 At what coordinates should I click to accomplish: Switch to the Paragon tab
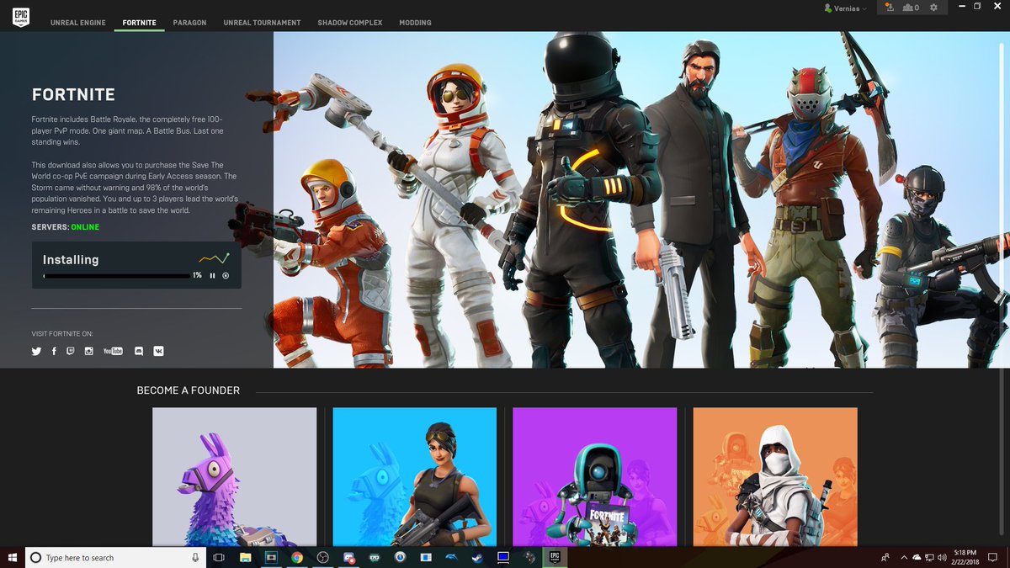(189, 23)
